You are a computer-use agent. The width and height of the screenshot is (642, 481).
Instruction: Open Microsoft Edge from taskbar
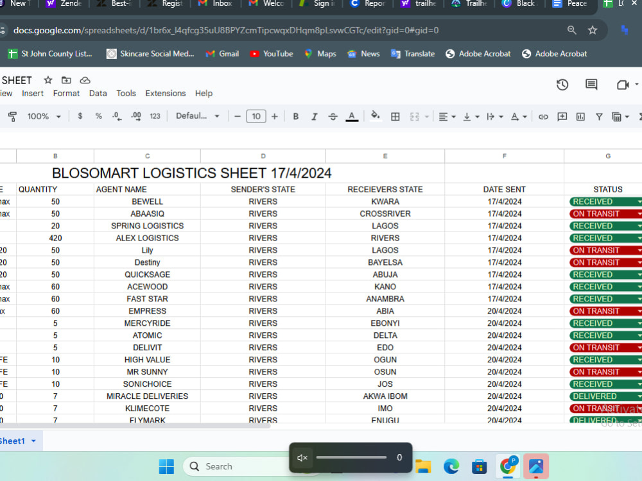451,466
